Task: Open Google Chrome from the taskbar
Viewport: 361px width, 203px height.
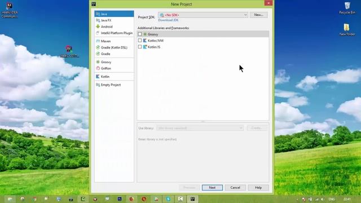Action: pos(34,199)
